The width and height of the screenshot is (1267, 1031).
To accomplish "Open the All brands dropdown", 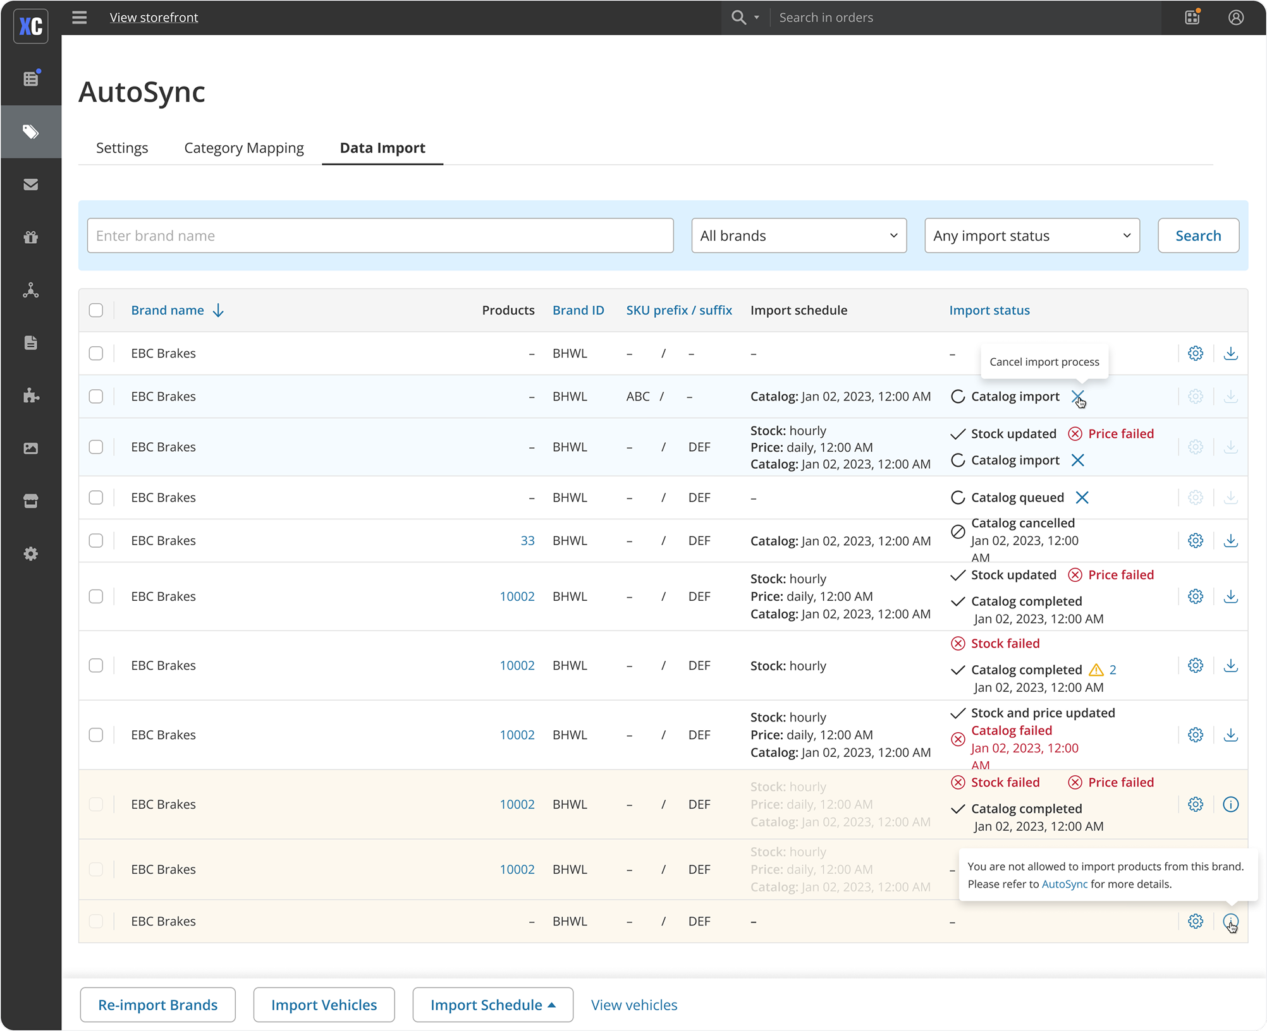I will point(799,235).
